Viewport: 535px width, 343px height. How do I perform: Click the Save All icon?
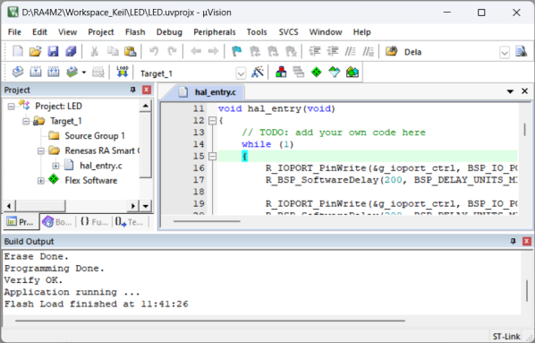coord(71,52)
